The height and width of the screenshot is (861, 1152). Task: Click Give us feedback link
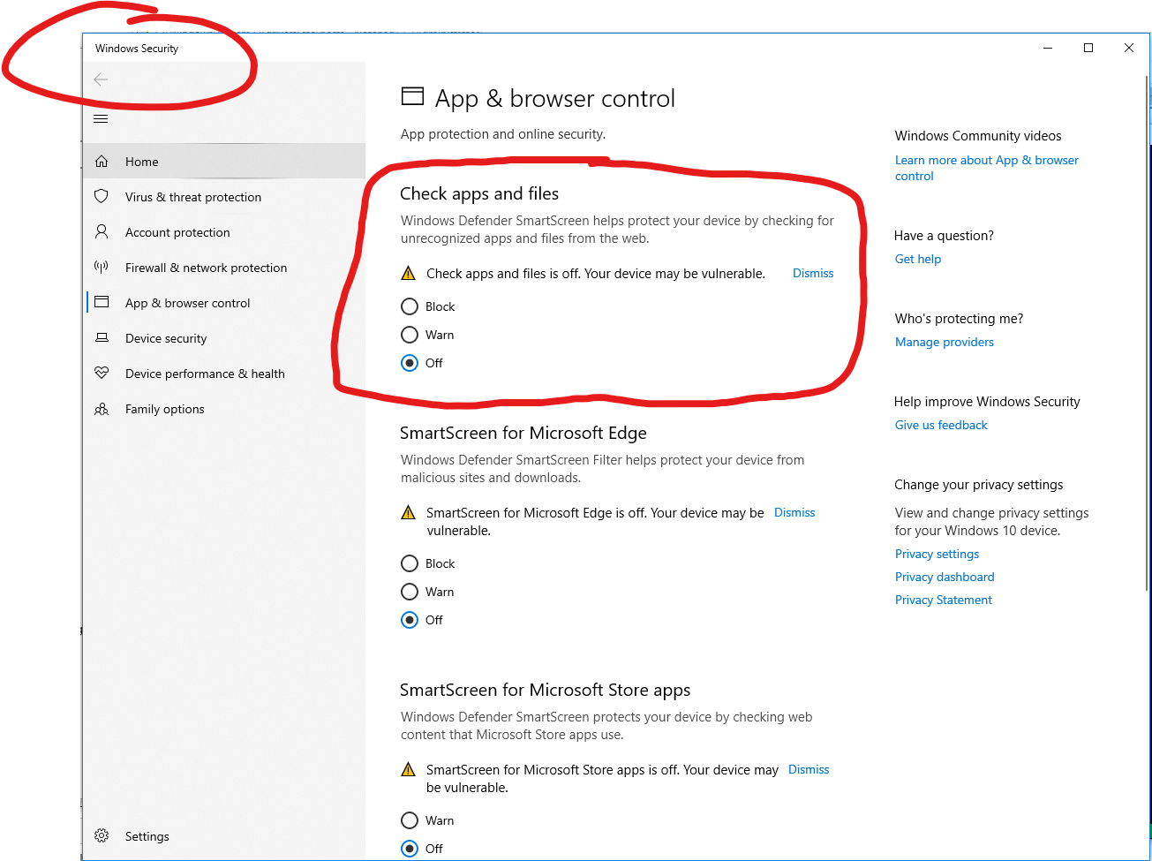(941, 425)
